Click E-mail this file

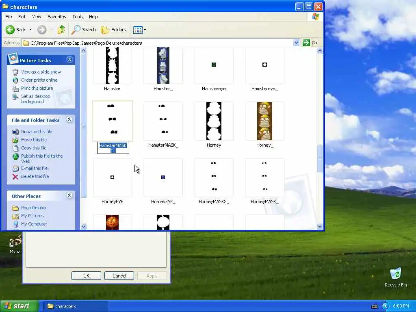(35, 168)
